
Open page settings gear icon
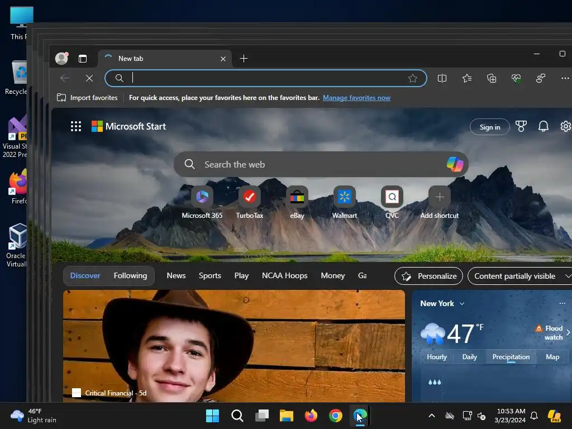[566, 126]
